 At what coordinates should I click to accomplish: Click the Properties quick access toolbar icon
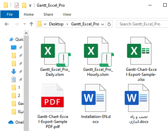[17, 5]
